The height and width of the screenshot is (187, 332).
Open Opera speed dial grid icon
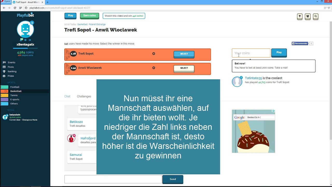coord(20,8)
